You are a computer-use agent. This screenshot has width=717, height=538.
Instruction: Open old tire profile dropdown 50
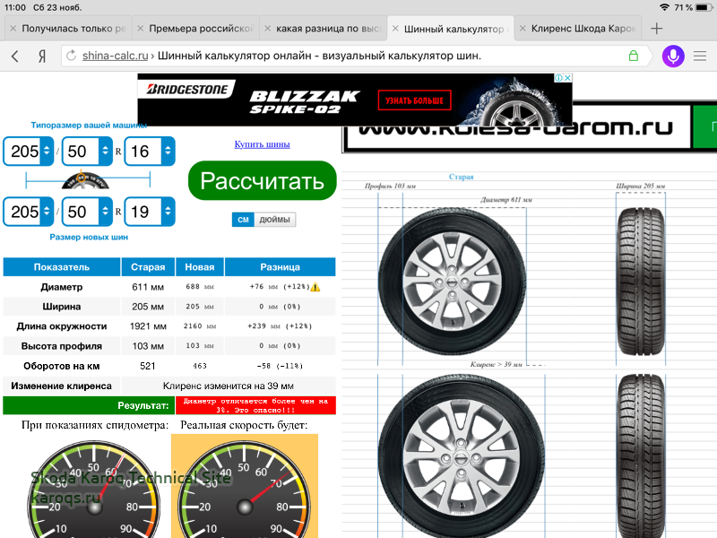click(87, 151)
